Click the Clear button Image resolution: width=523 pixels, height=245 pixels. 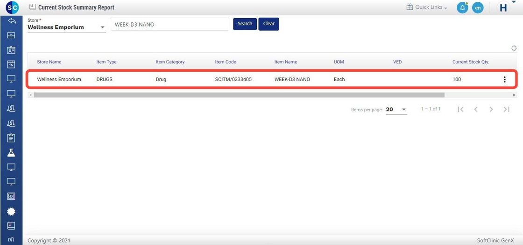coord(269,24)
